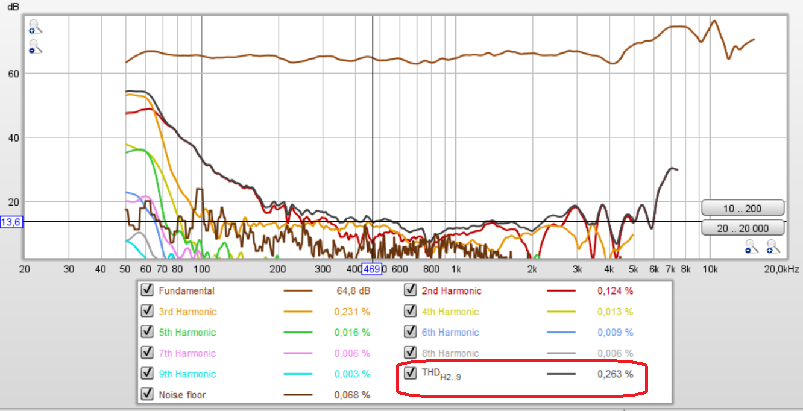Click the 7th Harmonic value 0,006 %

352,353
